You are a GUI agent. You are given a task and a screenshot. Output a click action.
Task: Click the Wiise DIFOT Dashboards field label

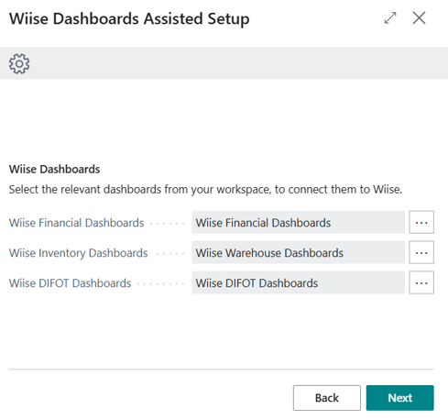[70, 283]
